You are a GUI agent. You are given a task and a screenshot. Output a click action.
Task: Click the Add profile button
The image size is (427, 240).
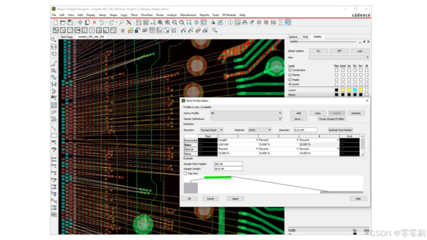coord(299,113)
